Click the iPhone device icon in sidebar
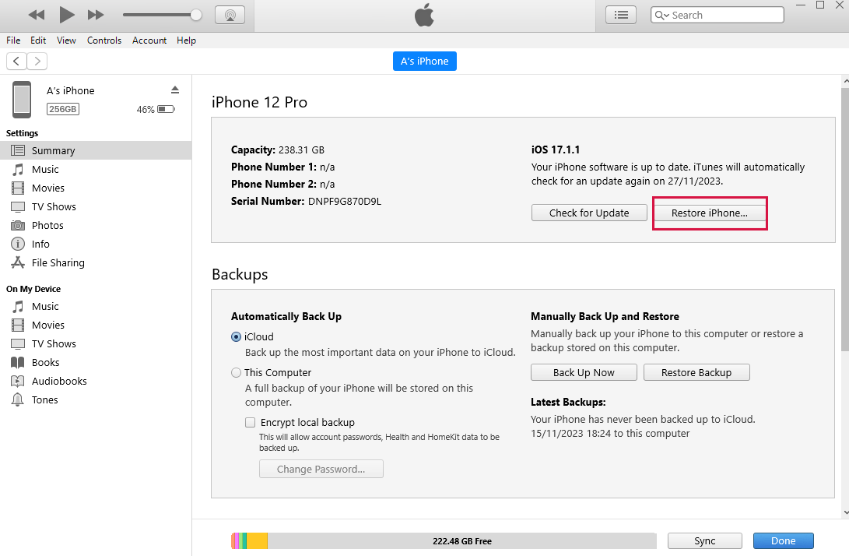 [22, 100]
